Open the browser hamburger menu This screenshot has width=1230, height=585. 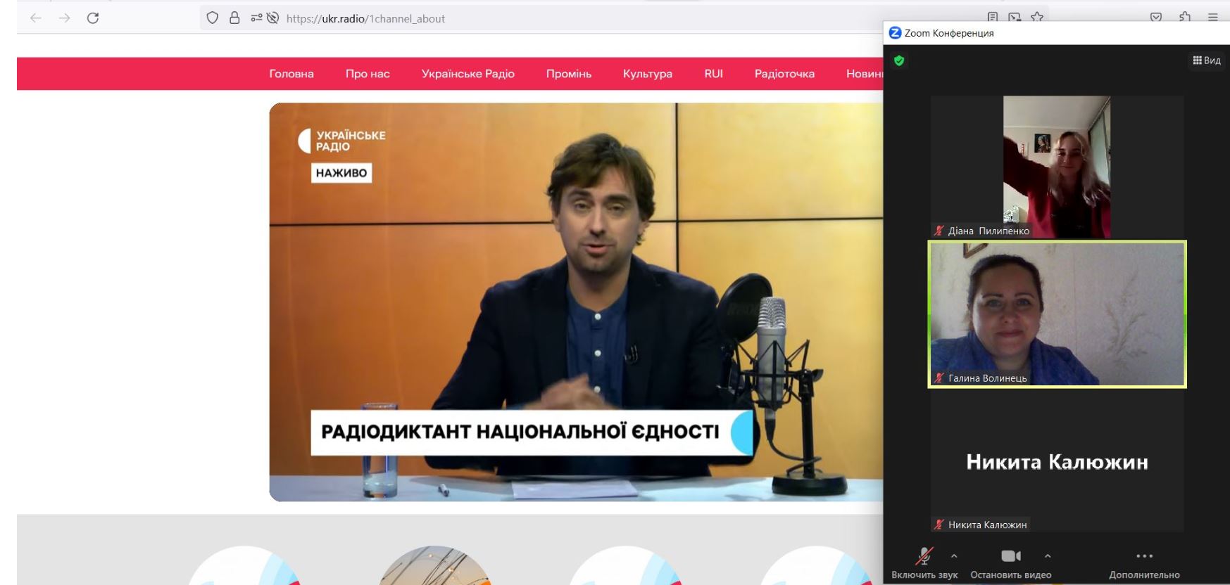(x=1212, y=18)
